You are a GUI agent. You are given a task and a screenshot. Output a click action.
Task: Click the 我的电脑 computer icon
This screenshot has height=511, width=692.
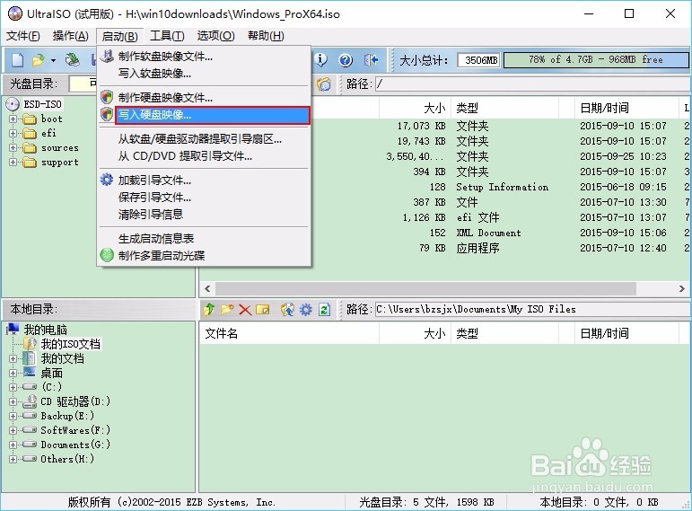[x=13, y=329]
